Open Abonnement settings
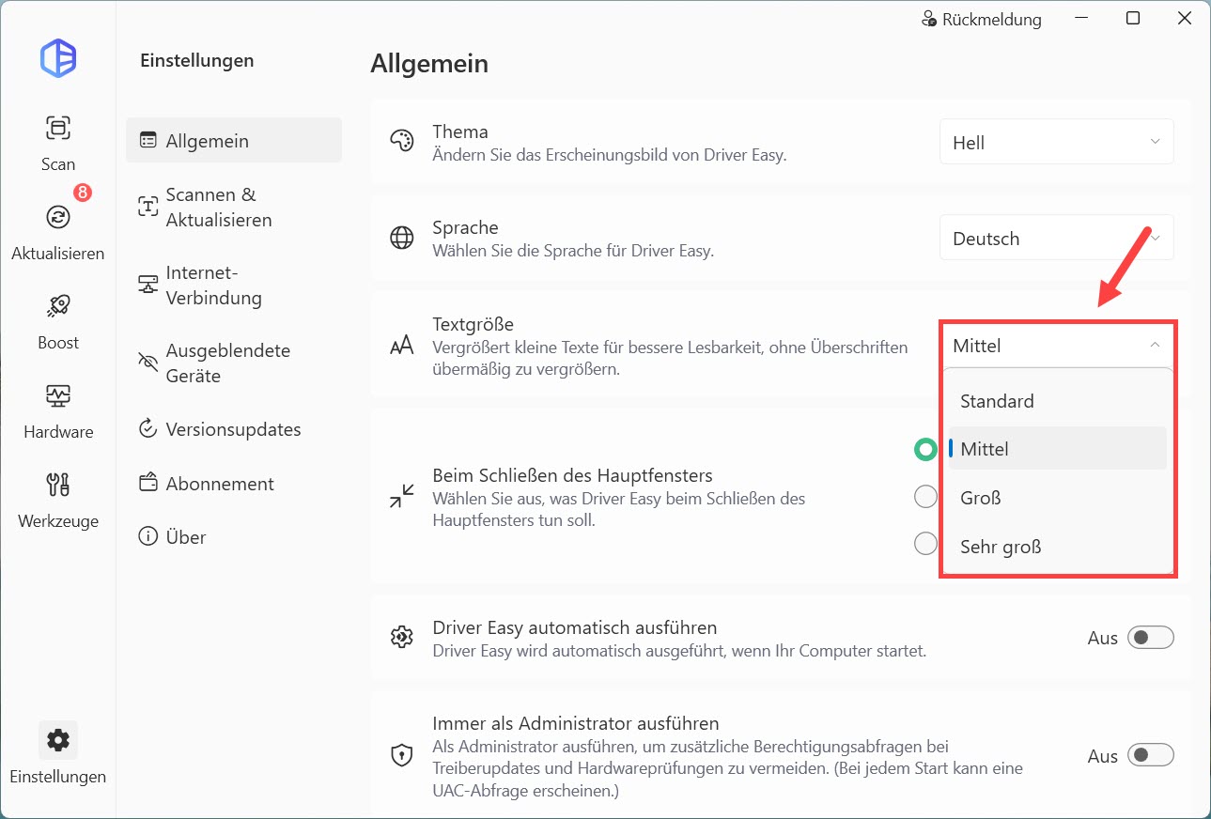This screenshot has height=819, width=1211. (234, 484)
